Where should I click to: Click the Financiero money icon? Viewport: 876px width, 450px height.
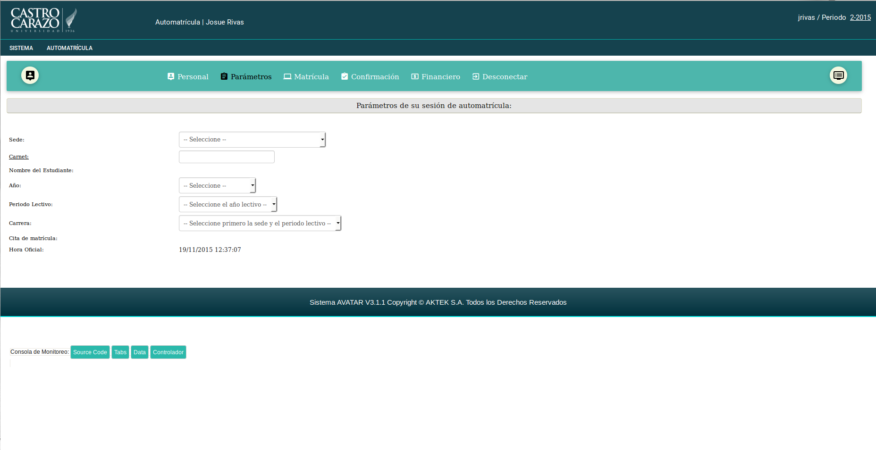click(415, 76)
